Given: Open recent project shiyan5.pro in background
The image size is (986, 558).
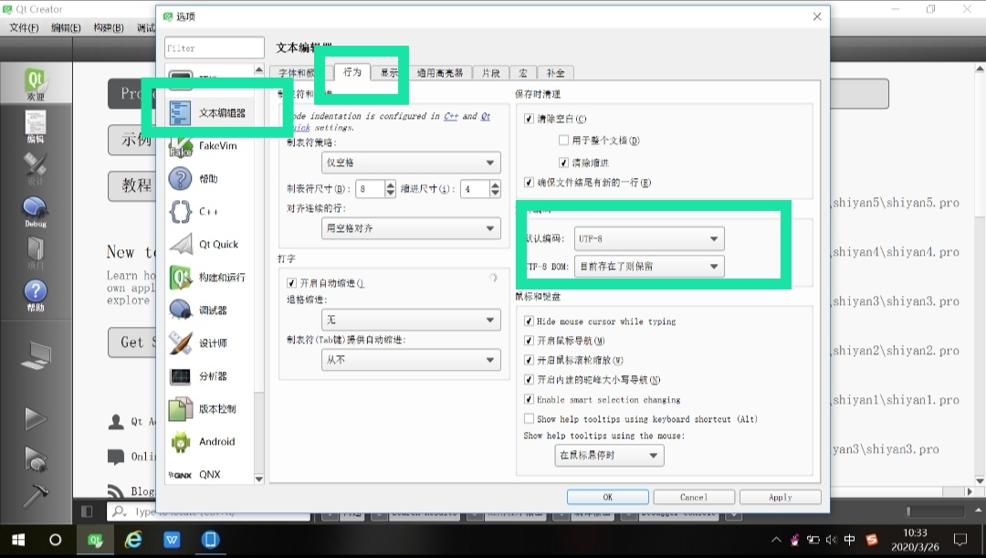Looking at the screenshot, I should tap(897, 203).
